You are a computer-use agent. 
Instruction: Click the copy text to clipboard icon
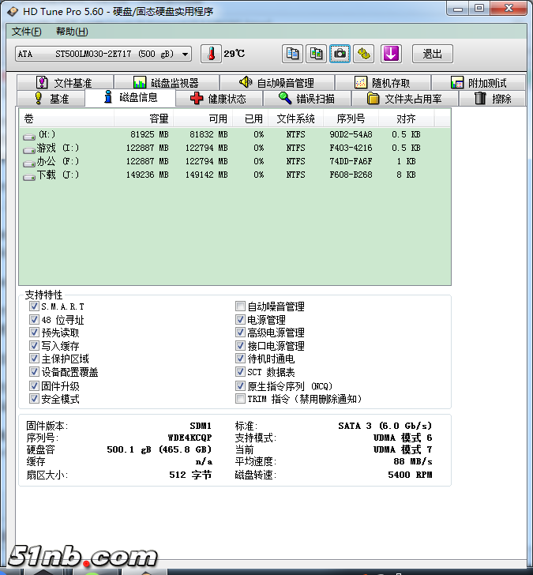[x=293, y=54]
